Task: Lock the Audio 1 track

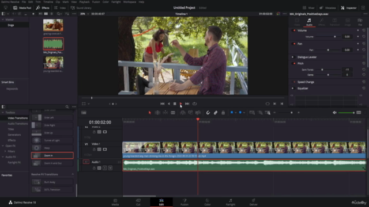Action: tap(94, 168)
